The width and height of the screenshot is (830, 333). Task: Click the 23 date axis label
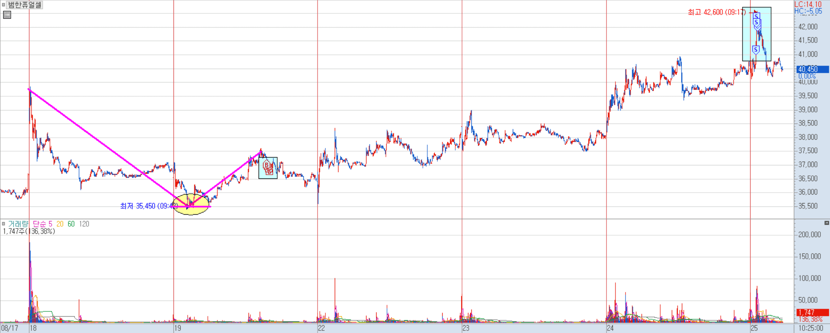(466, 328)
